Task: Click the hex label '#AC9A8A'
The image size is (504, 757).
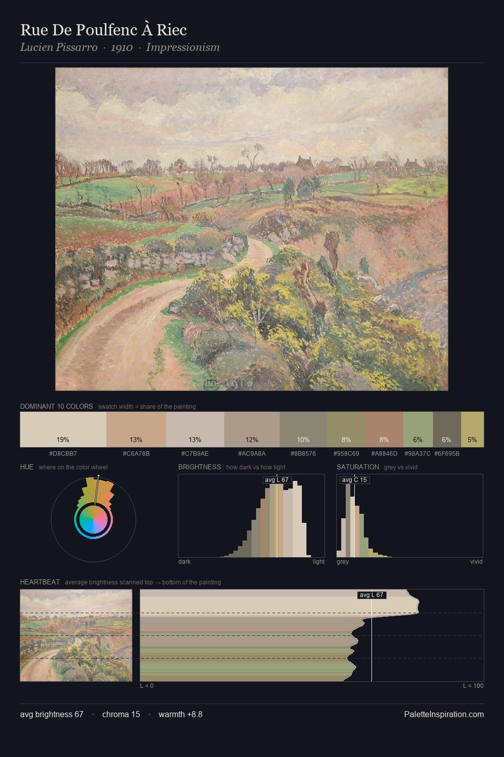Action: [x=252, y=453]
